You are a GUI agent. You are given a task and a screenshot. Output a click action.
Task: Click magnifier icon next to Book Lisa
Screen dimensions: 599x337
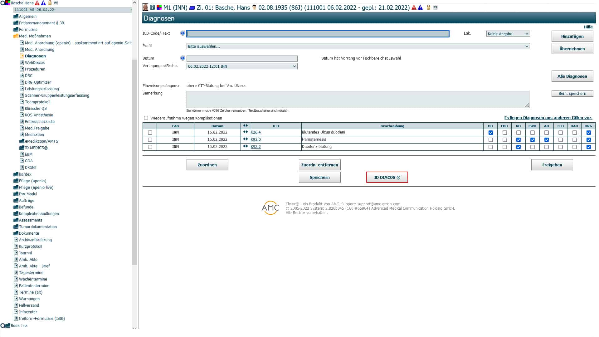point(3,325)
